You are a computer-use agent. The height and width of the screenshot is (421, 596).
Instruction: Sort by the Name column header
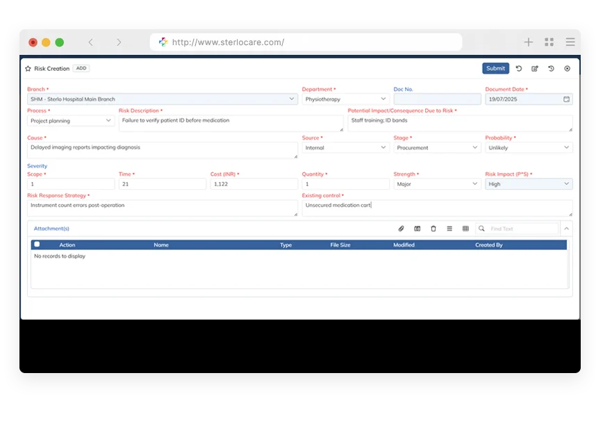161,245
